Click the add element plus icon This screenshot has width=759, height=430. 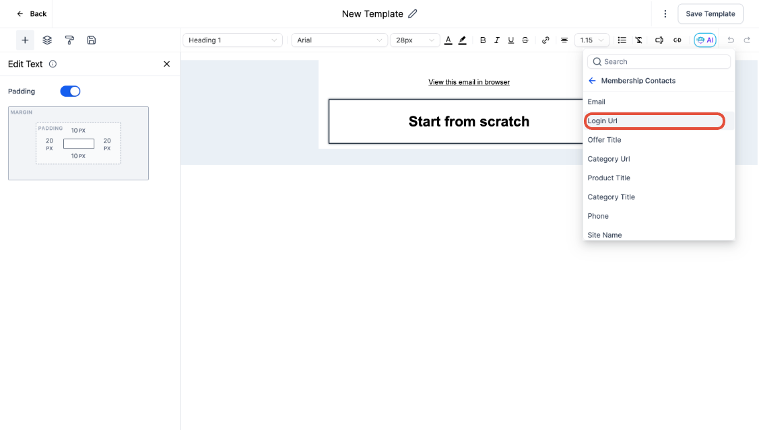(x=25, y=40)
